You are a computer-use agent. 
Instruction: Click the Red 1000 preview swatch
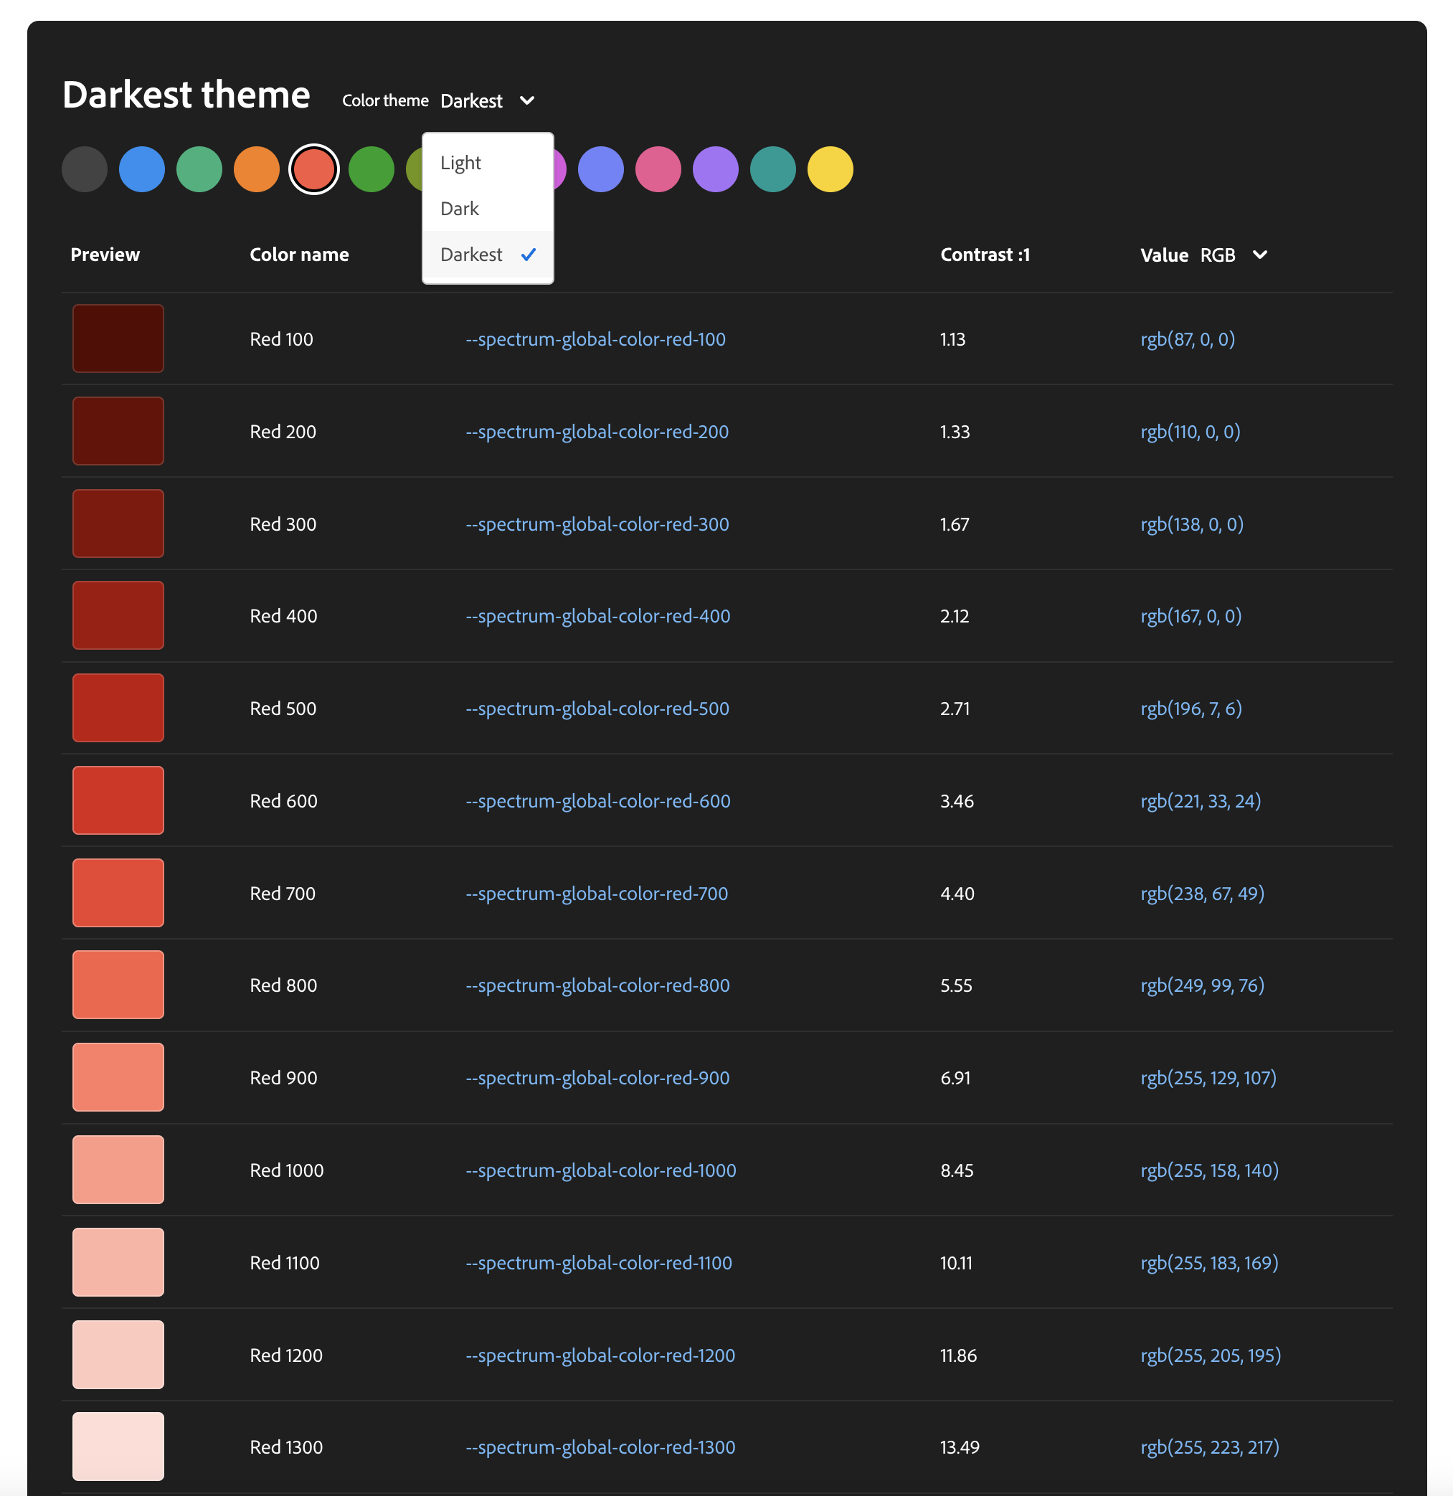(x=118, y=1170)
